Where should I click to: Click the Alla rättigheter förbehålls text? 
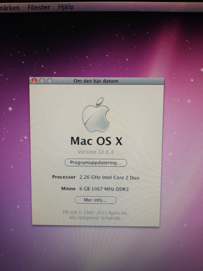[95, 218]
